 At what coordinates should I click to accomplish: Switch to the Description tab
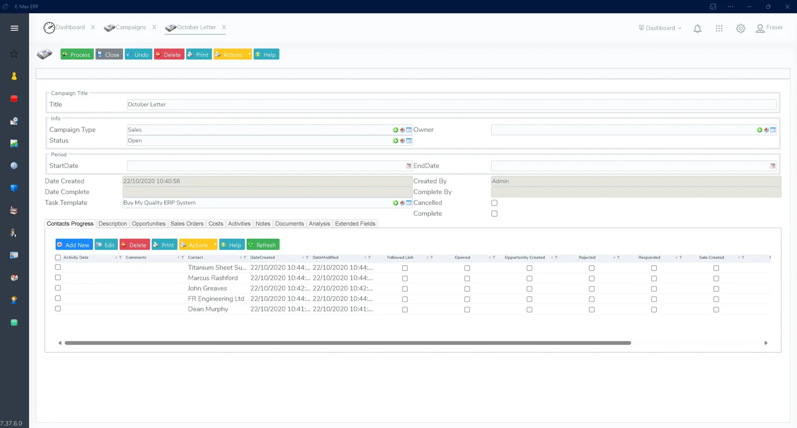[x=112, y=224]
